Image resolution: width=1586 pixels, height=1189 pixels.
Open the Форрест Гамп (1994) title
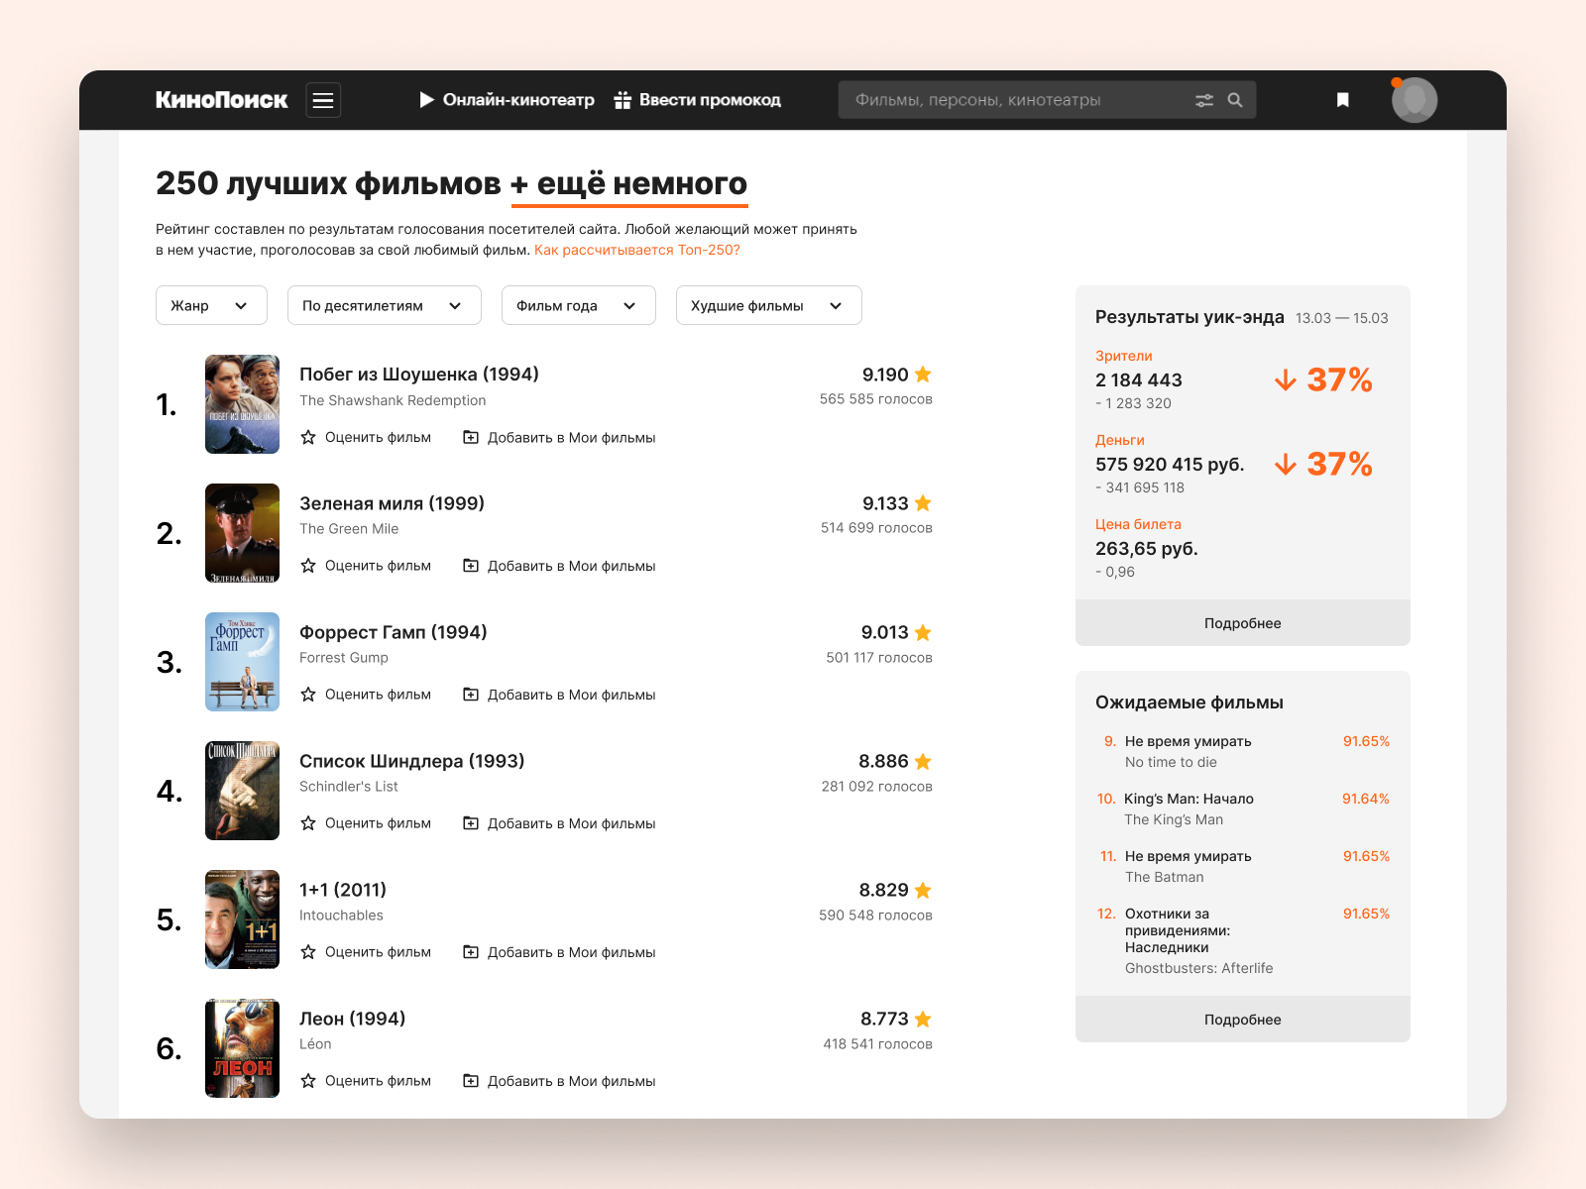394,632
